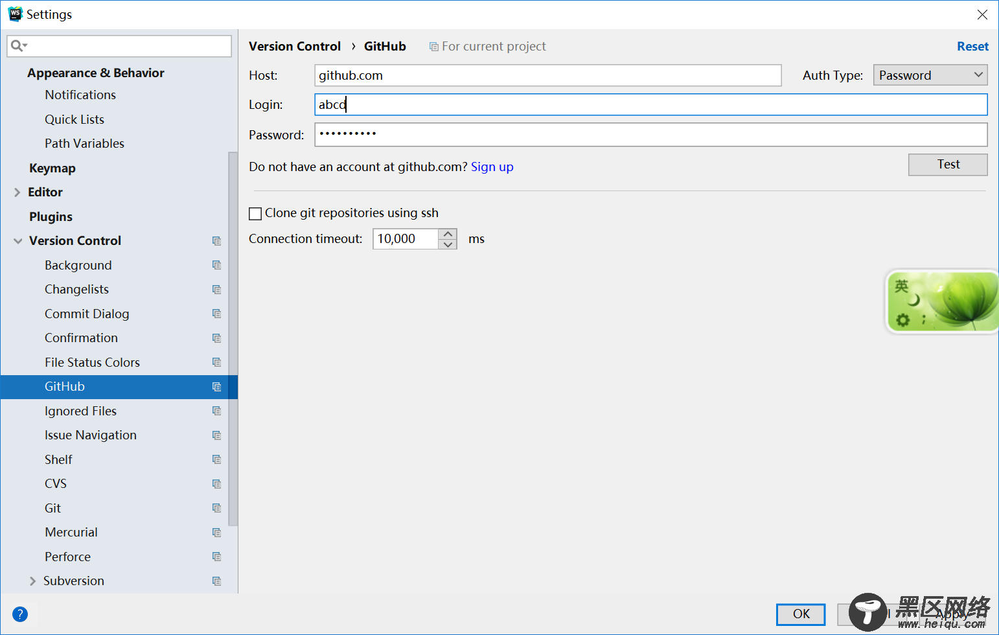Click project-level icon beside Commit Dialog row
Image resolution: width=999 pixels, height=635 pixels.
[217, 314]
